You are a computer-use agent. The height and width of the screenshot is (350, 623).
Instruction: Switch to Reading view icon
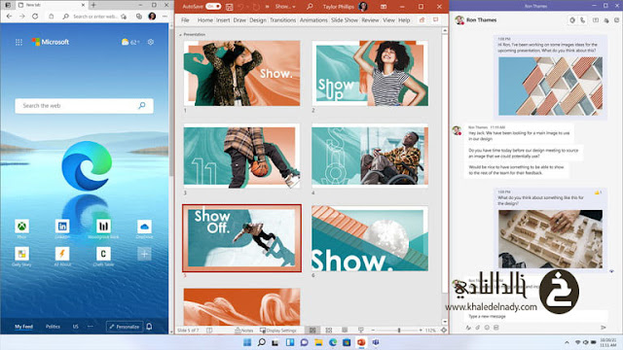(345, 331)
